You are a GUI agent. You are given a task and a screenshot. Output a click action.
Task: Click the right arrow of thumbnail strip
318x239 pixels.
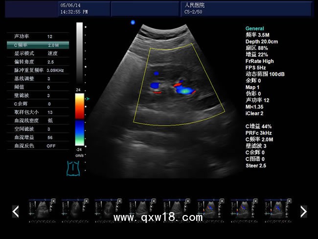(303, 212)
